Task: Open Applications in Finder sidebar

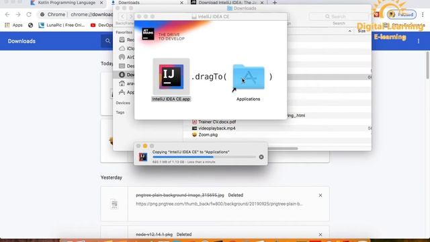Action: coord(126,92)
